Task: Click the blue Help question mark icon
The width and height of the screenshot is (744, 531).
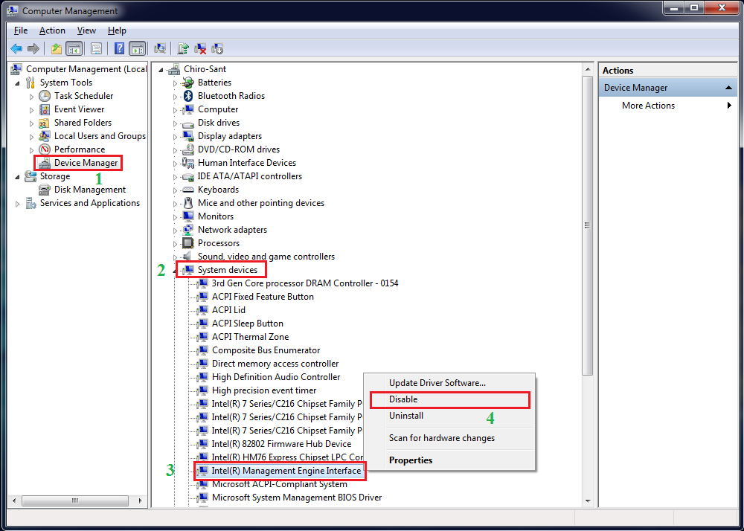Action: (x=119, y=49)
